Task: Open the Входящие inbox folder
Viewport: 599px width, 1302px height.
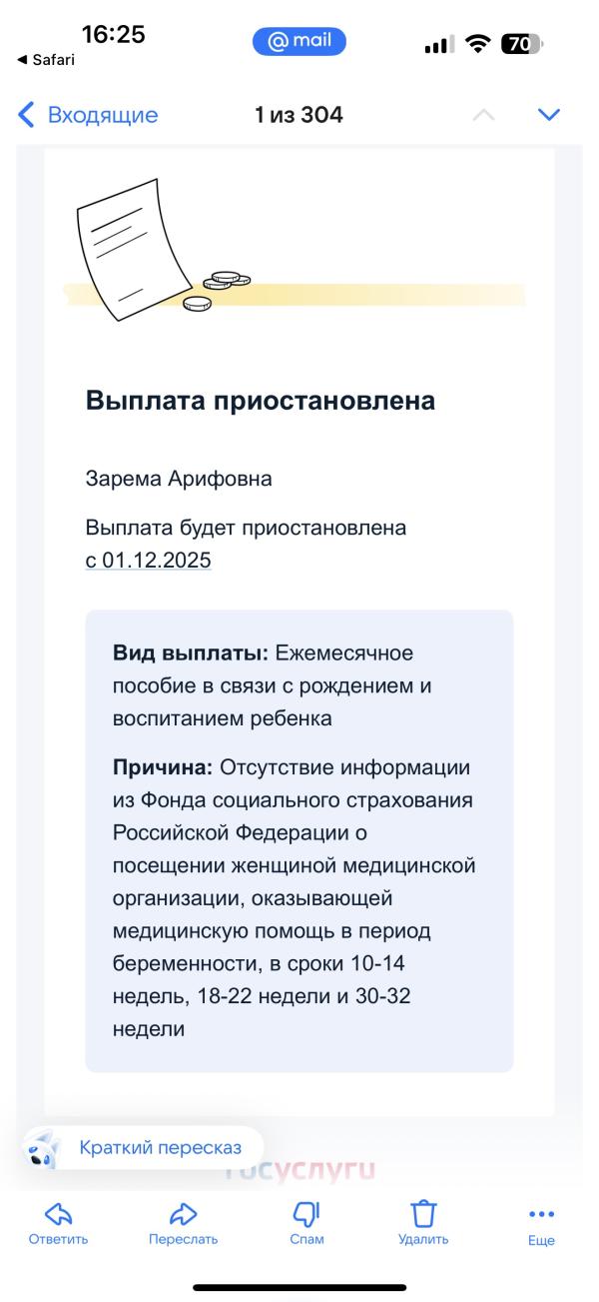Action: (x=102, y=115)
